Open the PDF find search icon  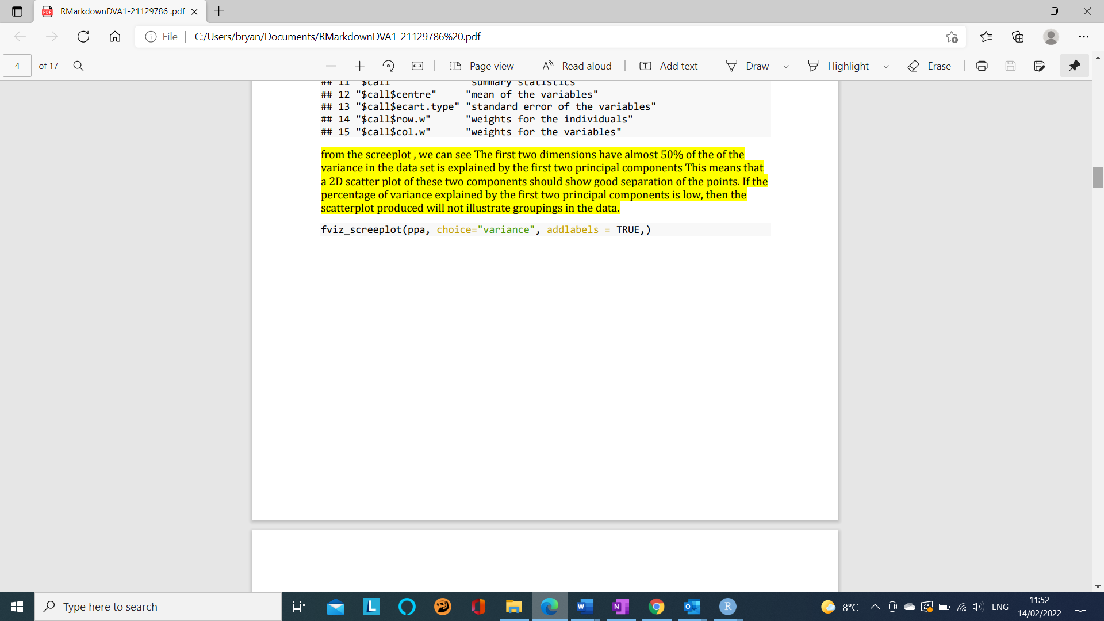click(x=79, y=66)
